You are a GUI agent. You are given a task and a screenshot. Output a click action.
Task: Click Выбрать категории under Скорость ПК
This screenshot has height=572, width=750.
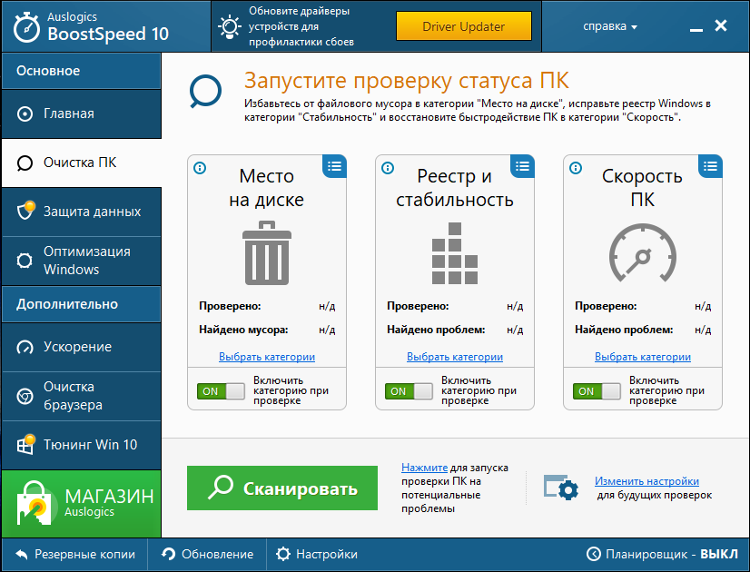click(x=643, y=357)
